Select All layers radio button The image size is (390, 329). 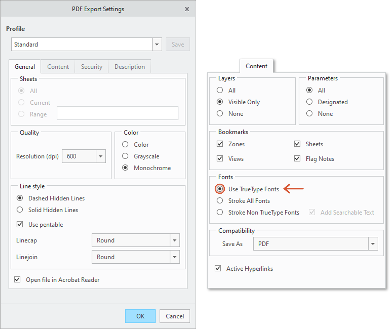click(220, 90)
